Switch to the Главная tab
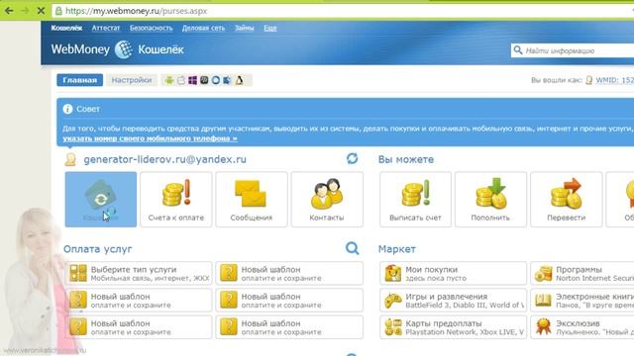Image resolution: width=634 pixels, height=356 pixels. point(79,80)
